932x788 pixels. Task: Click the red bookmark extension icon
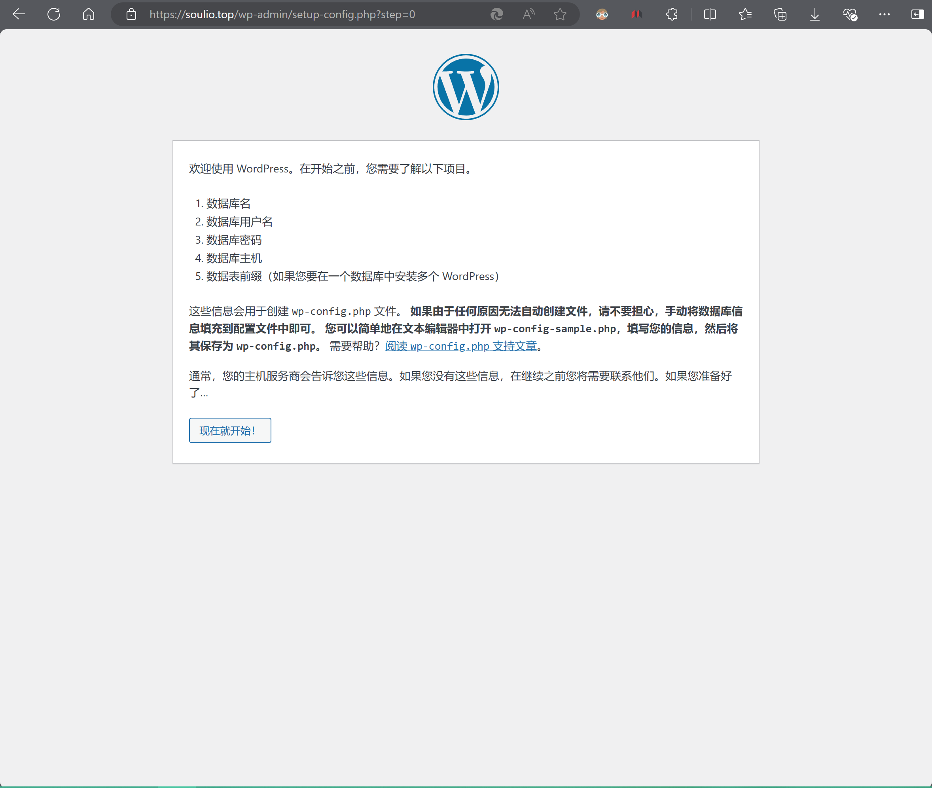tap(636, 14)
